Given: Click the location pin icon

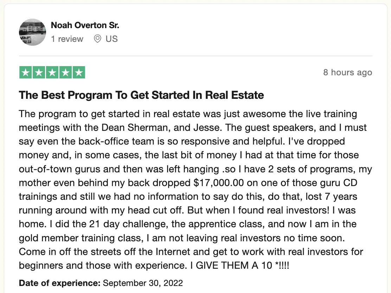Looking at the screenshot, I should (x=98, y=39).
